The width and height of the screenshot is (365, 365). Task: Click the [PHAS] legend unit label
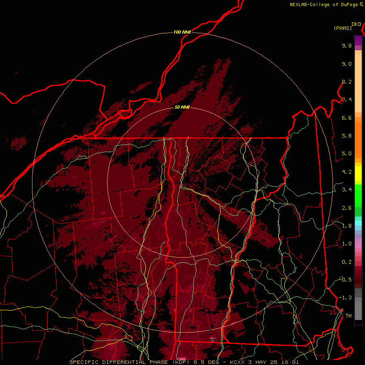[x=343, y=28]
